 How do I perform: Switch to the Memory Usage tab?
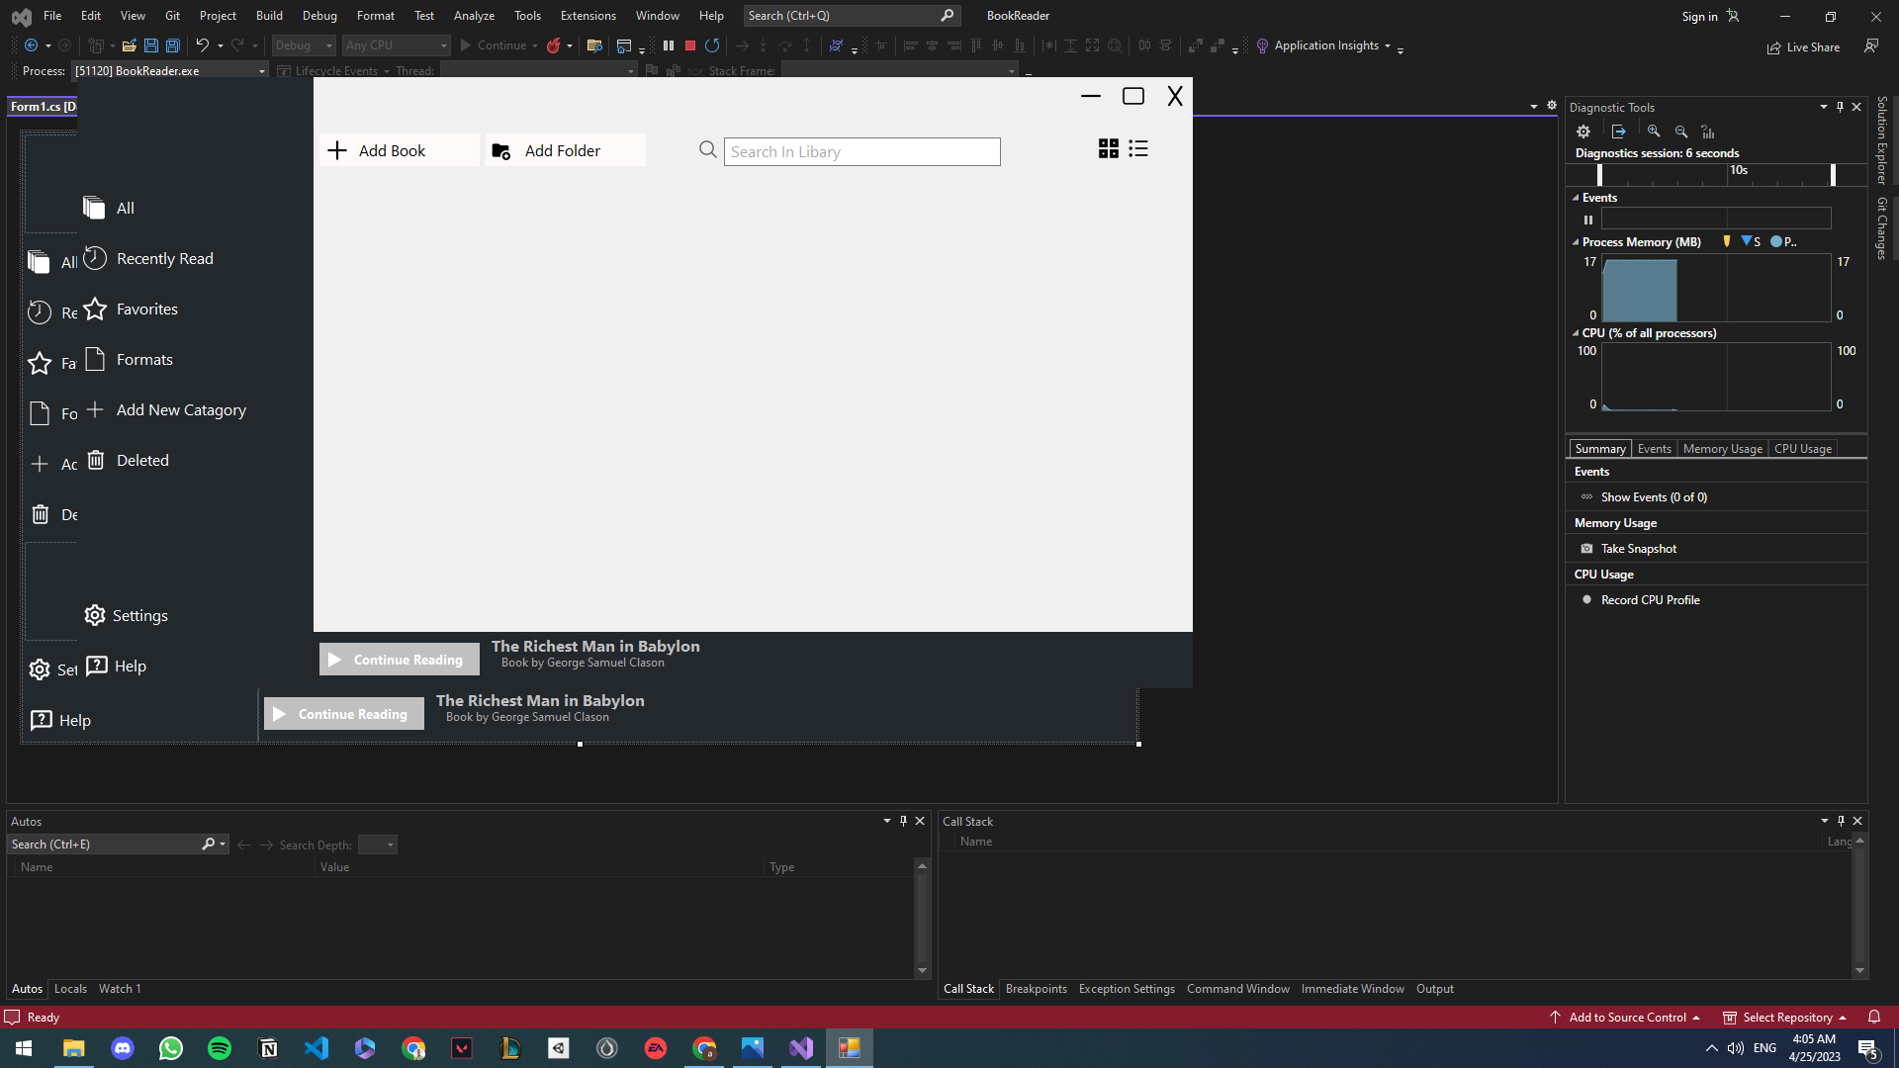[1722, 448]
